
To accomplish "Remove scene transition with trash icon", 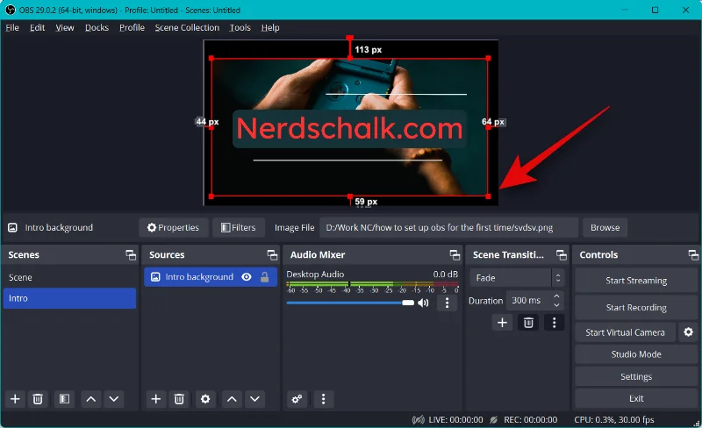I will (528, 323).
